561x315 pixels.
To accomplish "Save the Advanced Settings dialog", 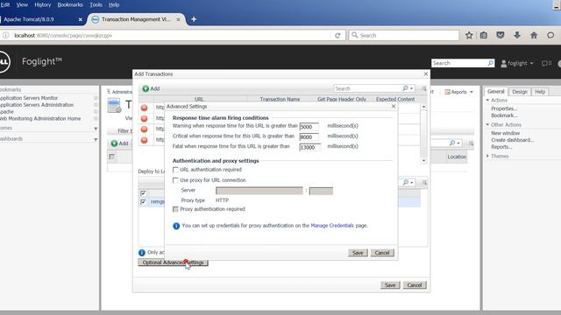I will pos(358,253).
